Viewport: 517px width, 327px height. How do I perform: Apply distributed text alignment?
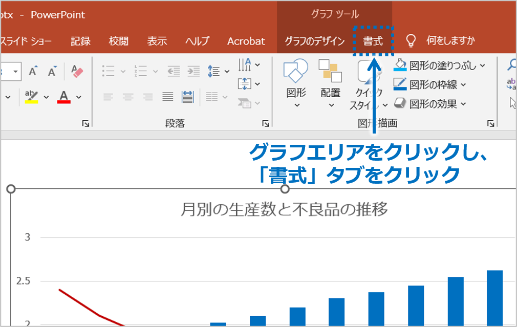click(x=188, y=97)
